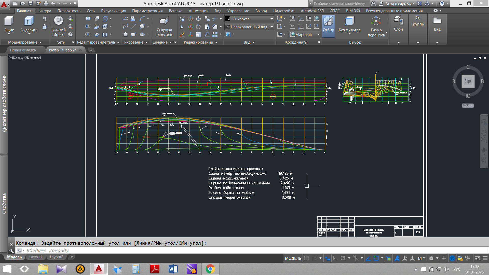Select the Line drawing tool
This screenshot has width=489, height=275.
[x=133, y=26]
